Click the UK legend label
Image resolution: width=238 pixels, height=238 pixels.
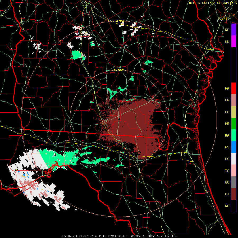coord(227,42)
